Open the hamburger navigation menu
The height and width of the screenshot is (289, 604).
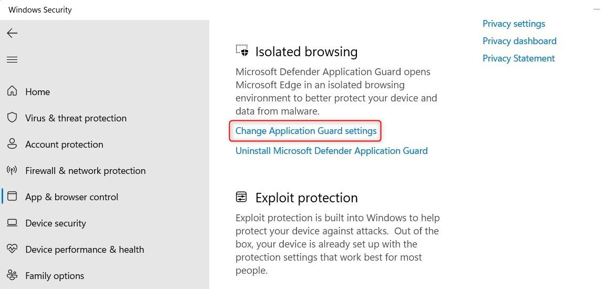(x=12, y=60)
